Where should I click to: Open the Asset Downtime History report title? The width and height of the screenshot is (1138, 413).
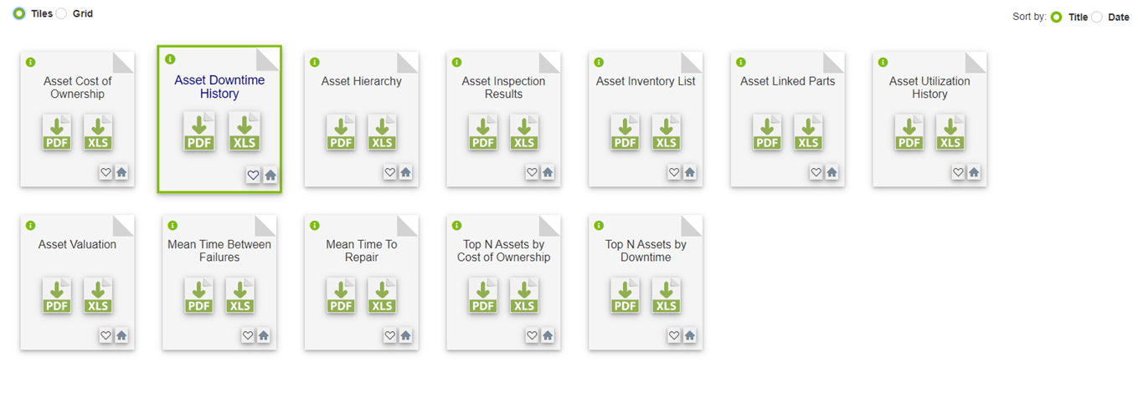[219, 87]
